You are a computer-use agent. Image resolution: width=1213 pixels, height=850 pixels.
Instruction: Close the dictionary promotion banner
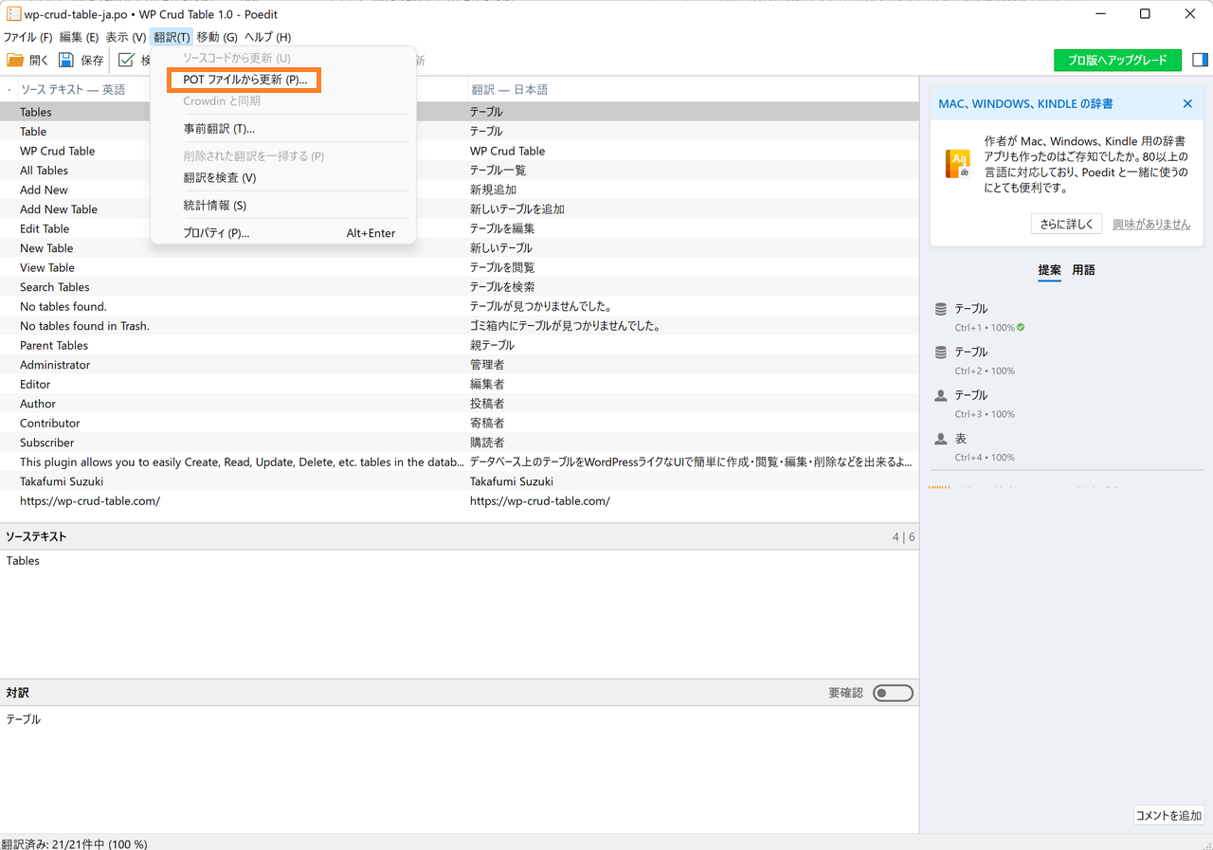1187,103
